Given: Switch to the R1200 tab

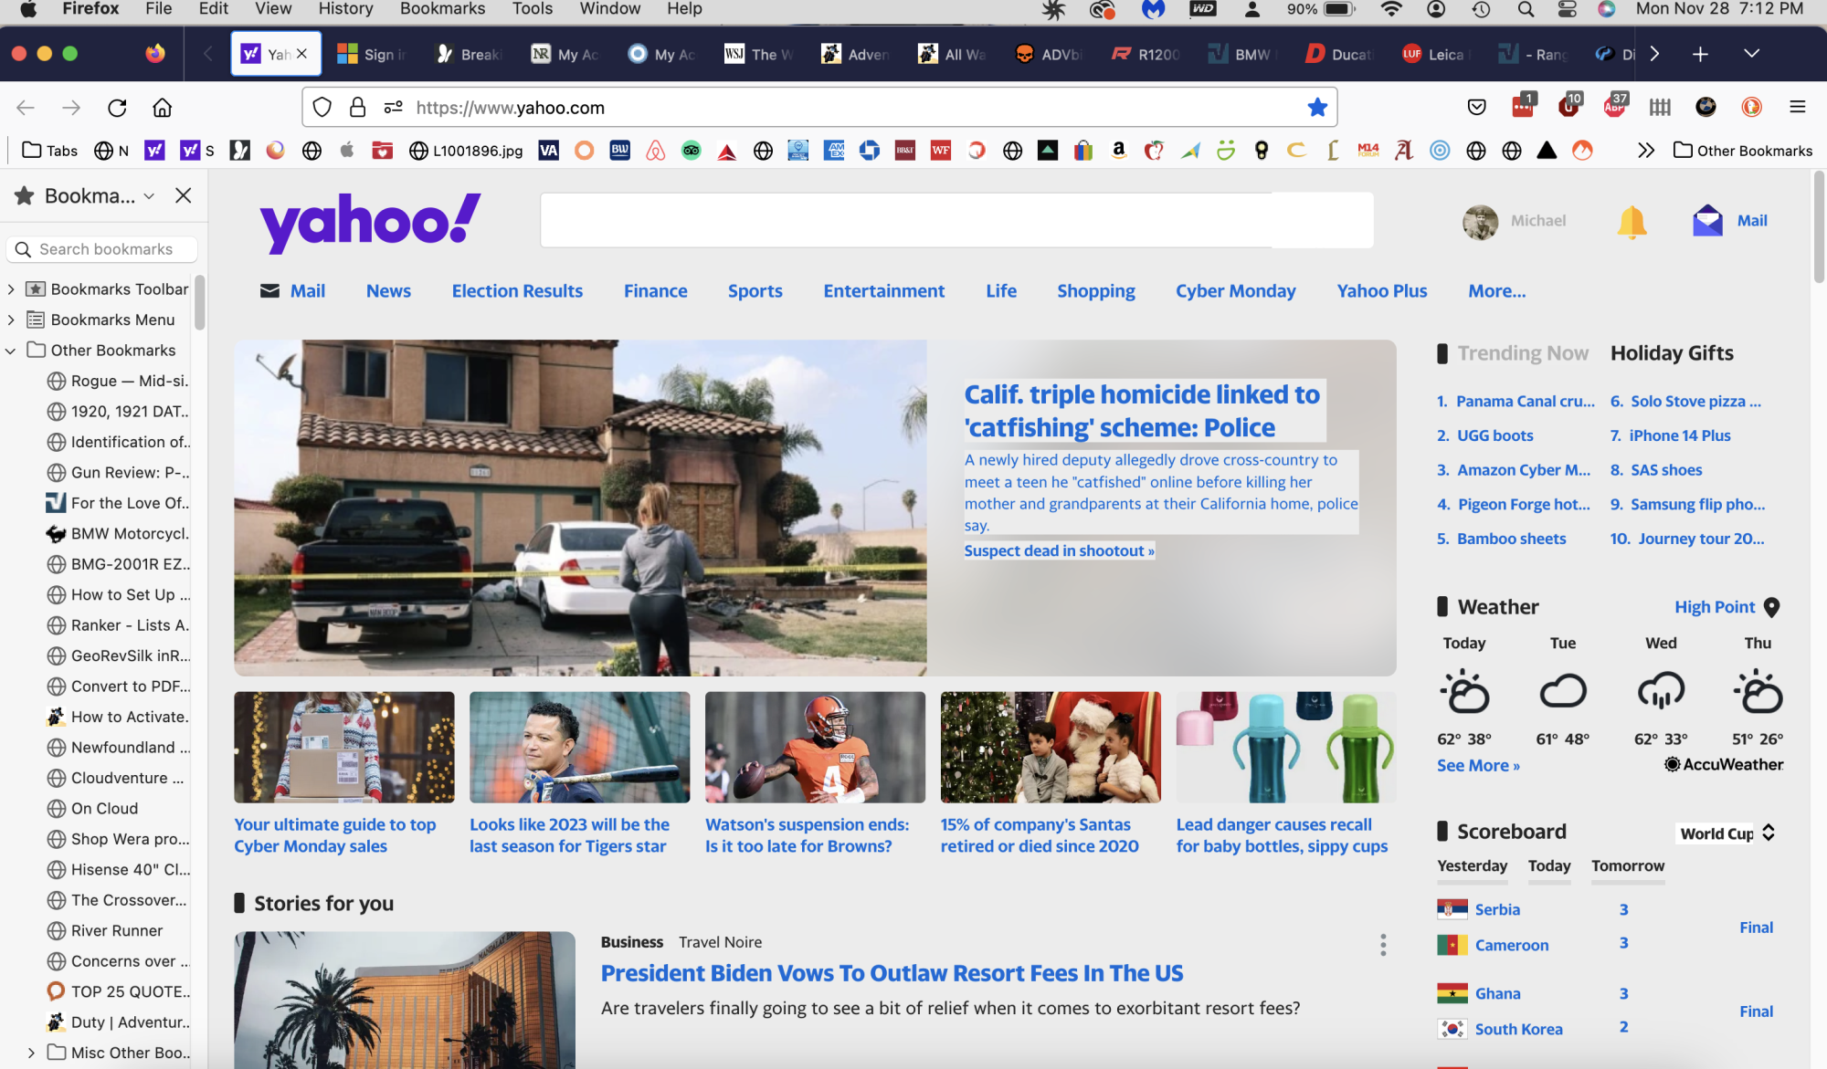Looking at the screenshot, I should tap(1145, 54).
